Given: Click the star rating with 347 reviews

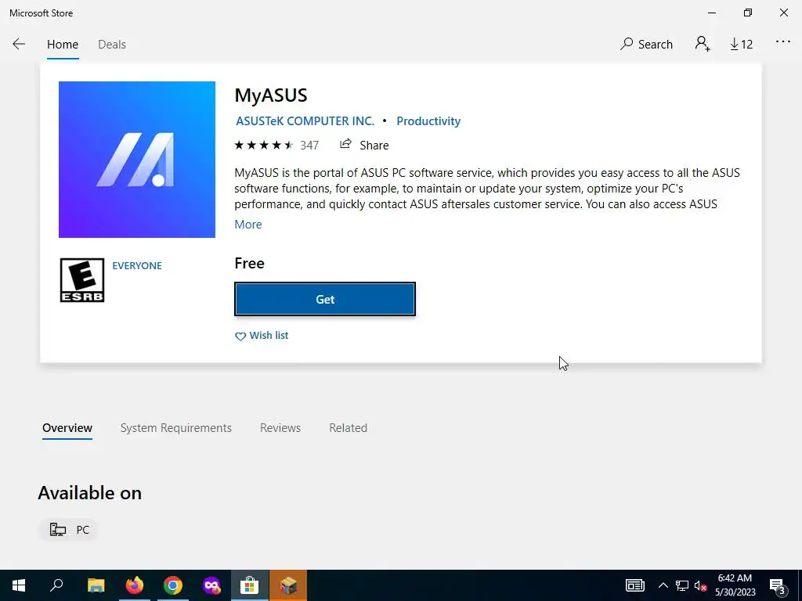Looking at the screenshot, I should [276, 145].
